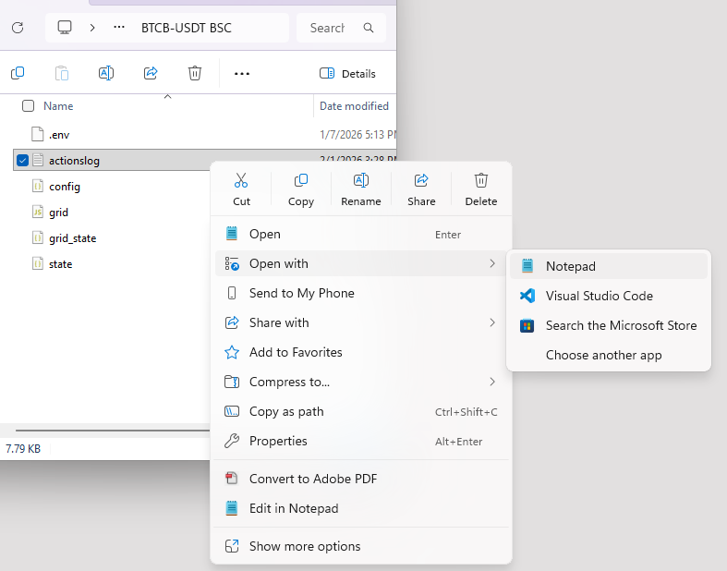
Task: Click Copy in the context menu
Action: click(x=301, y=188)
